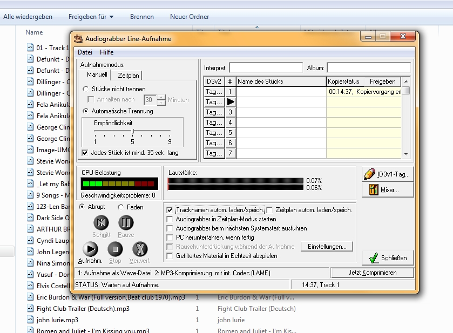The height and width of the screenshot is (333, 453).
Task: Click the Schnitt cut button
Action: click(101, 223)
